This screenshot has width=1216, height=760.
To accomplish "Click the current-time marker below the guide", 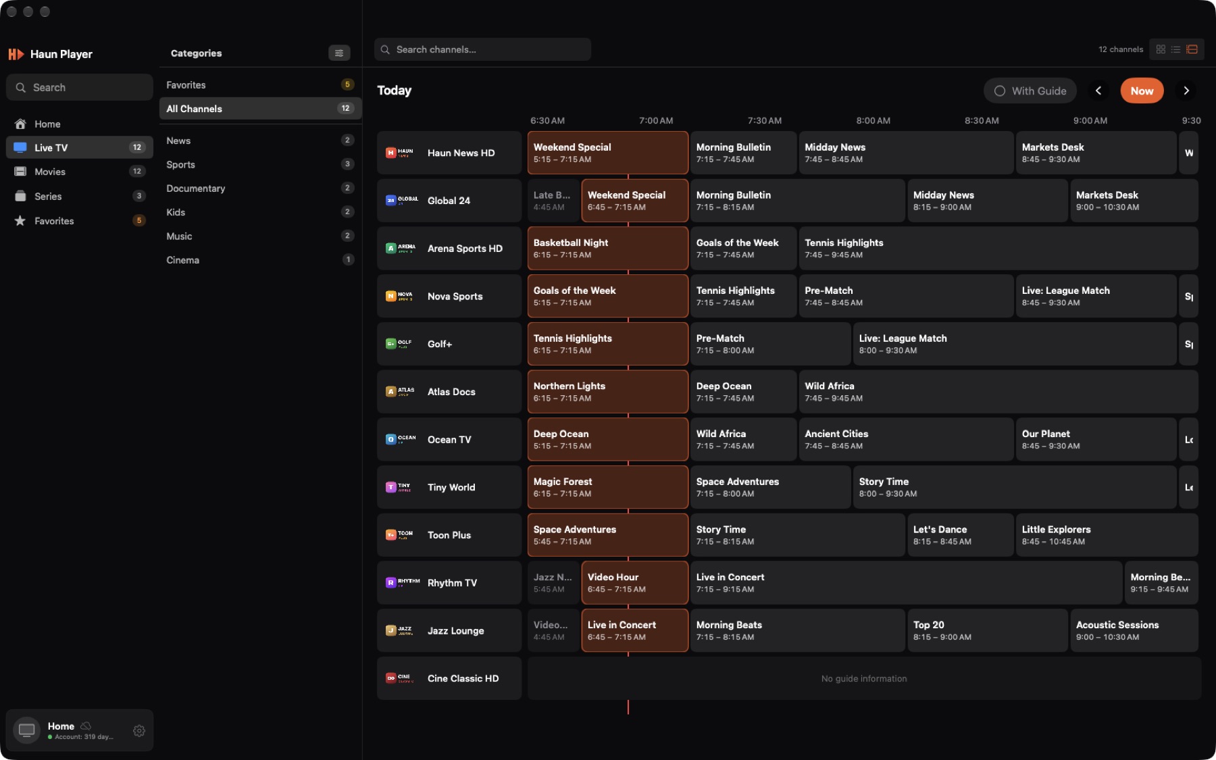I will (x=628, y=707).
